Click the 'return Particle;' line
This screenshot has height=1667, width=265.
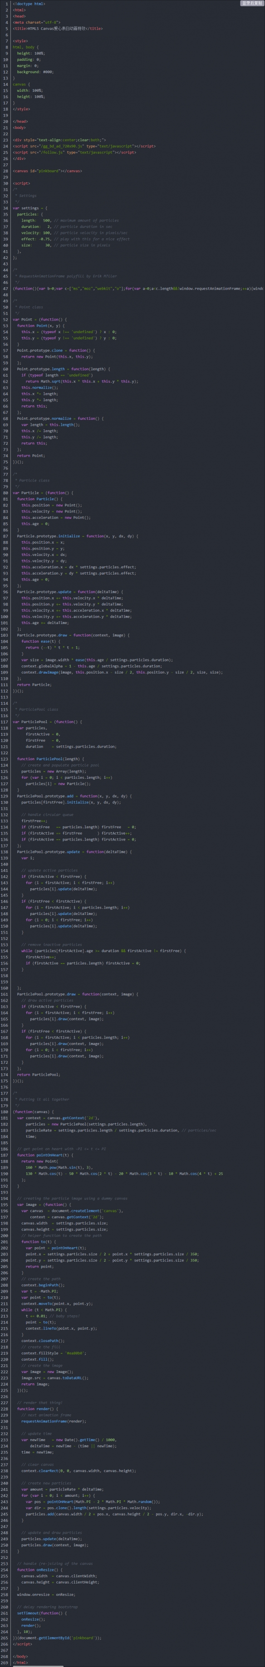click(x=34, y=685)
